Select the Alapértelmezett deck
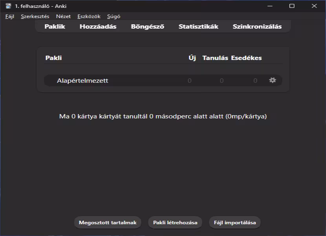Image resolution: width=326 pixels, height=236 pixels. [x=82, y=80]
